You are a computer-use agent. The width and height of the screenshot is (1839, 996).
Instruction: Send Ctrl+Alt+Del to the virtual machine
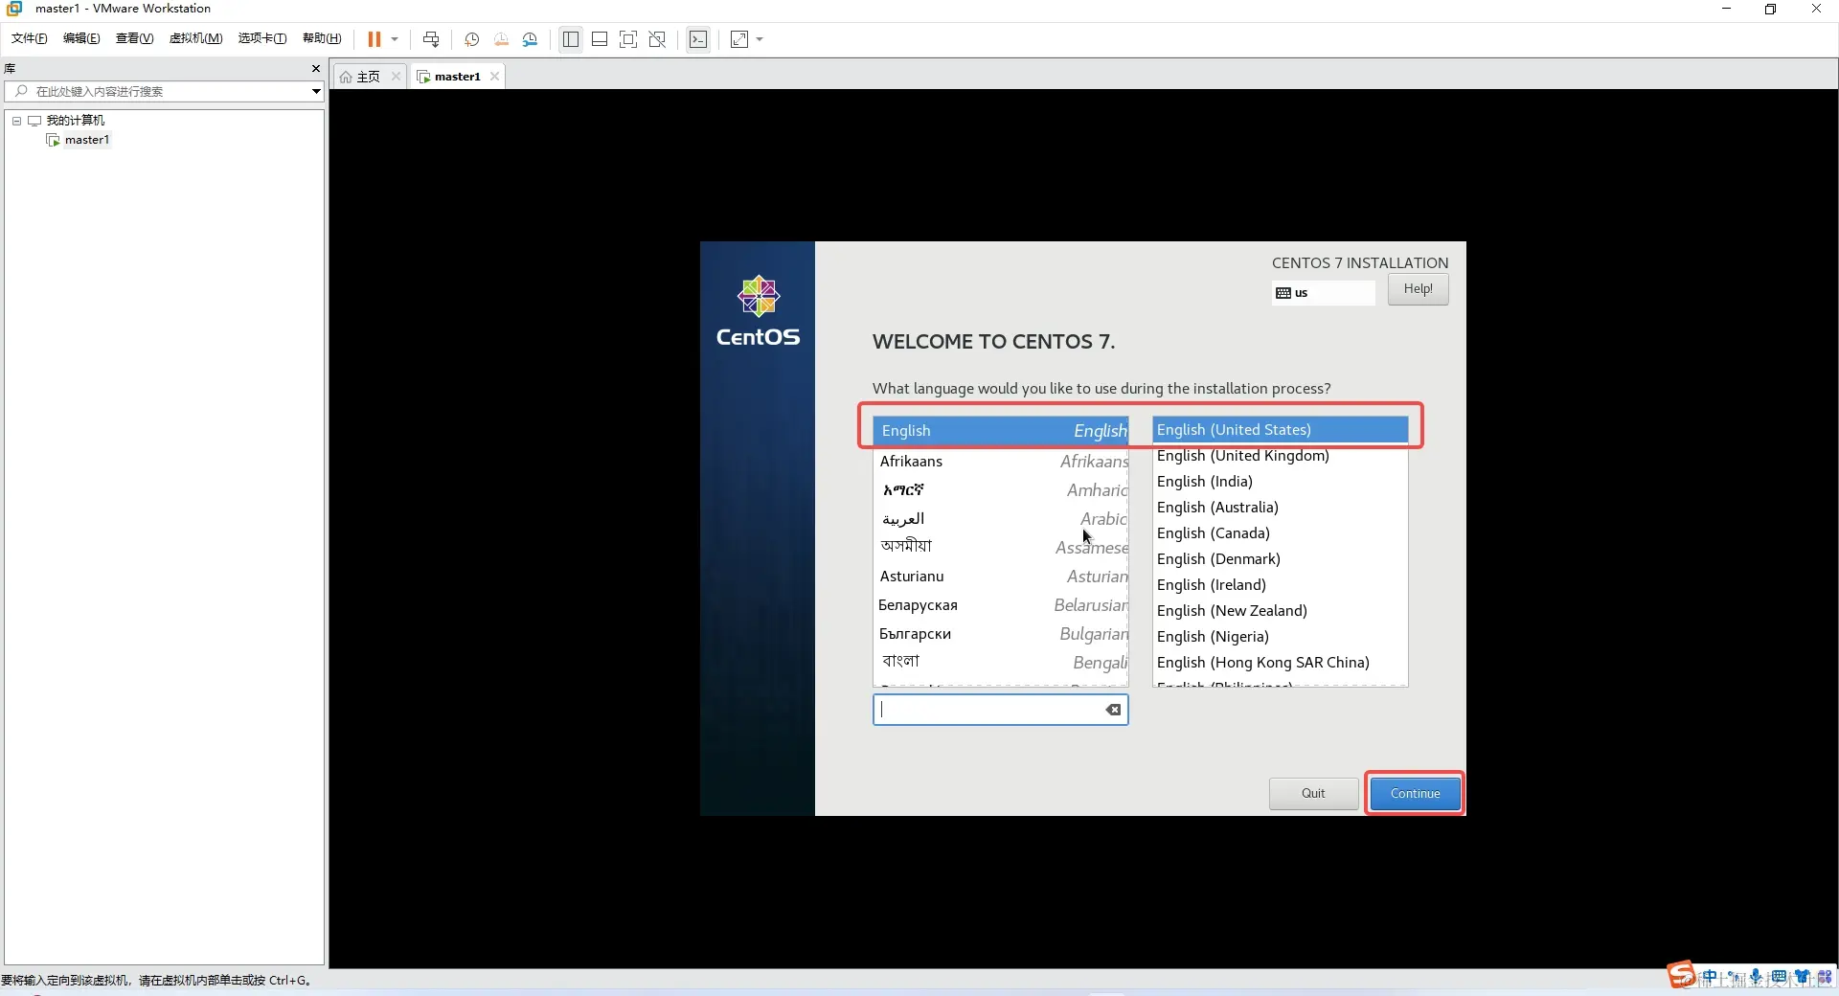point(431,39)
